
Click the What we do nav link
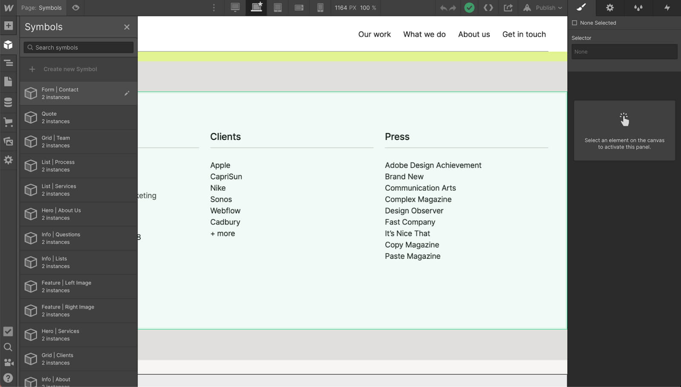[x=424, y=34]
